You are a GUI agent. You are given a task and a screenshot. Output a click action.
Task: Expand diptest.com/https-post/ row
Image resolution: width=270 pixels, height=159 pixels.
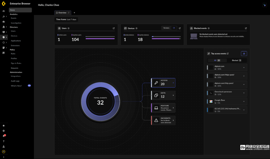tap(244, 76)
